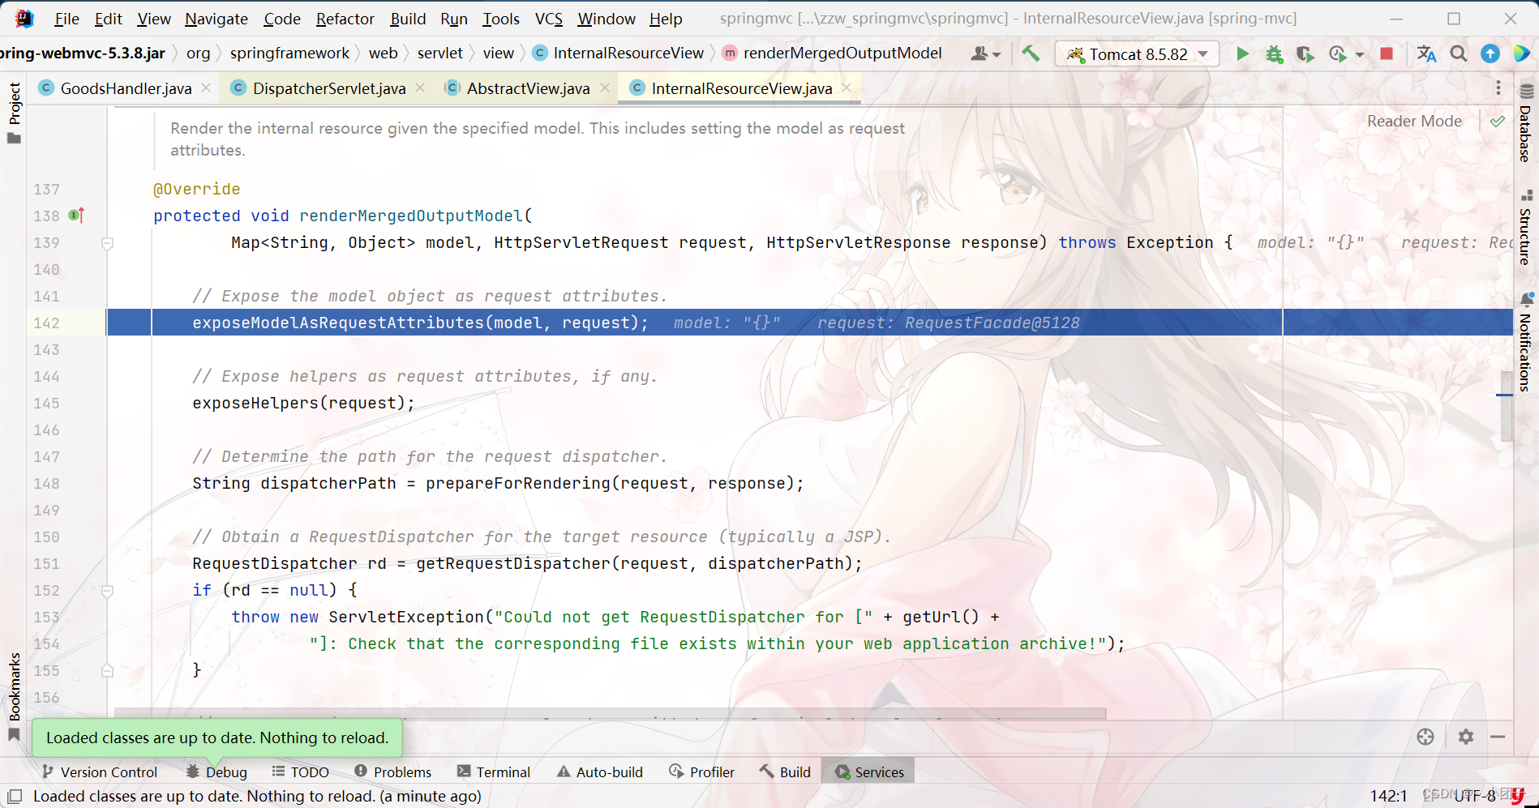Open the Navigate menu
Screen dimensions: 1539x808
click(x=216, y=19)
